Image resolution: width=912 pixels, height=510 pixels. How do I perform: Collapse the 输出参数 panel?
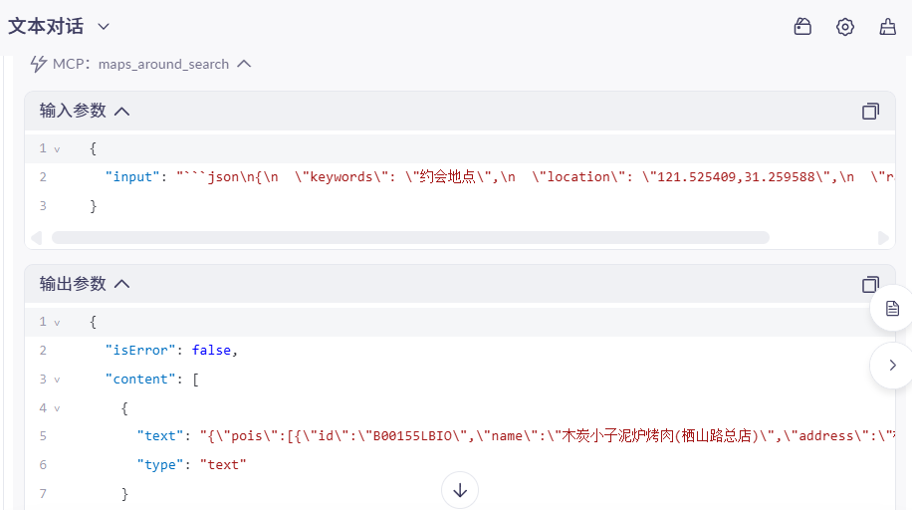pos(121,284)
